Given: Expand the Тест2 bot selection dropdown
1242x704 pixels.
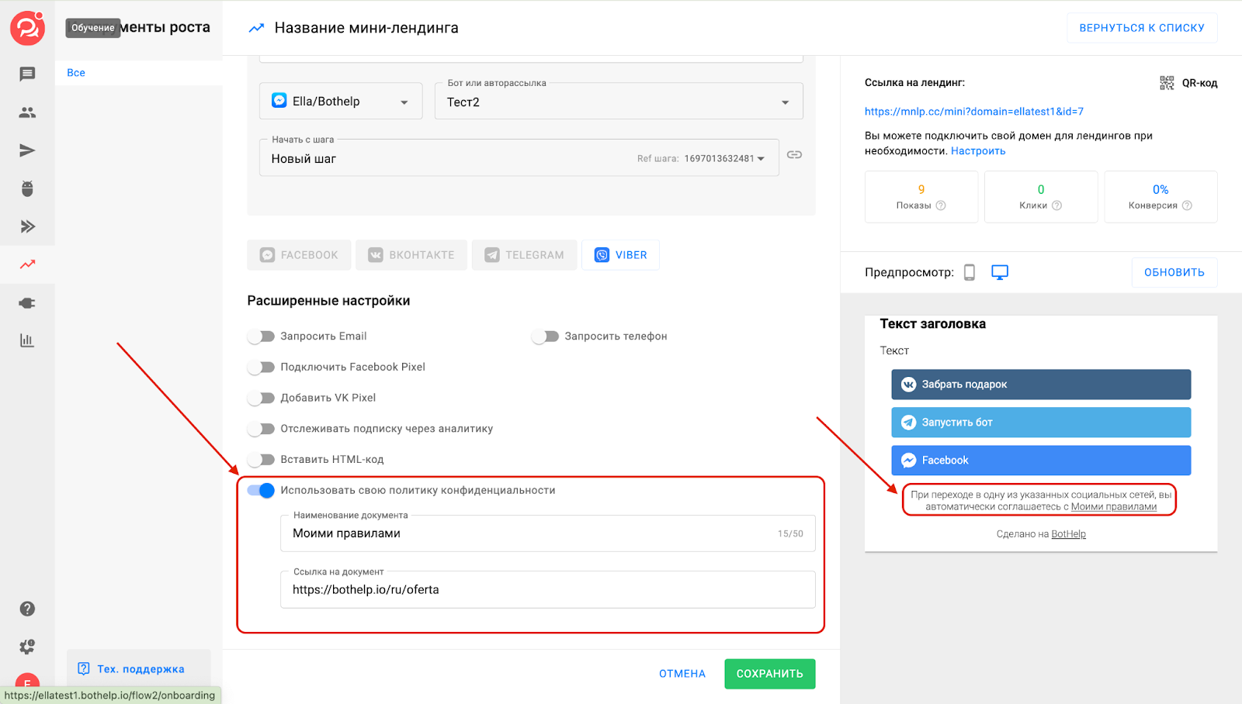Looking at the screenshot, I should pyautogui.click(x=618, y=102).
